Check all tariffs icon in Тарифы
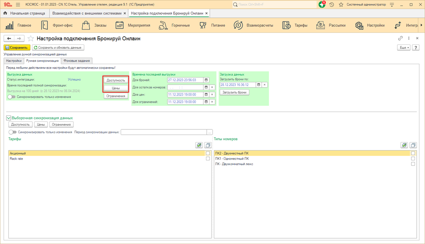This screenshot has width=425, height=244. 199,146
